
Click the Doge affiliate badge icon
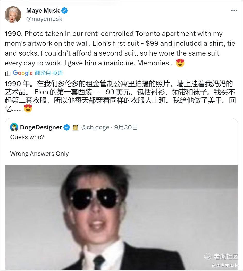coord(75,128)
